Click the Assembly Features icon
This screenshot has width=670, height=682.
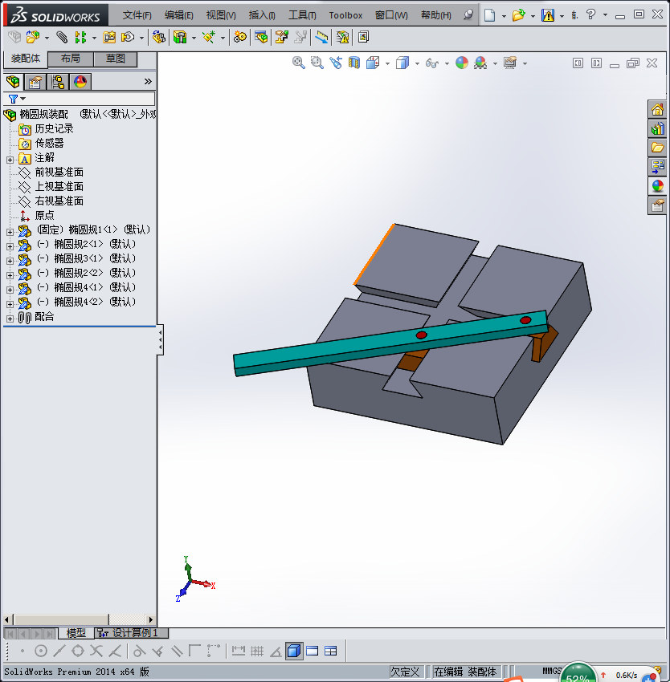(x=180, y=38)
